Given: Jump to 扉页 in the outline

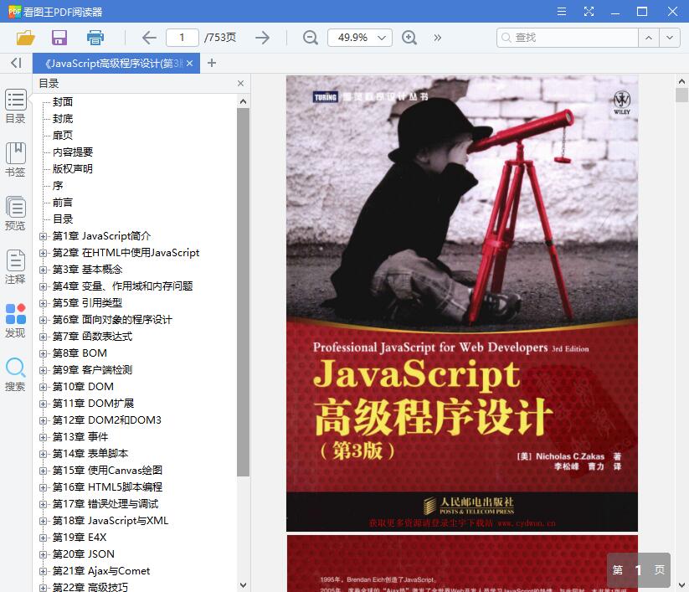Looking at the screenshot, I should coord(63,136).
